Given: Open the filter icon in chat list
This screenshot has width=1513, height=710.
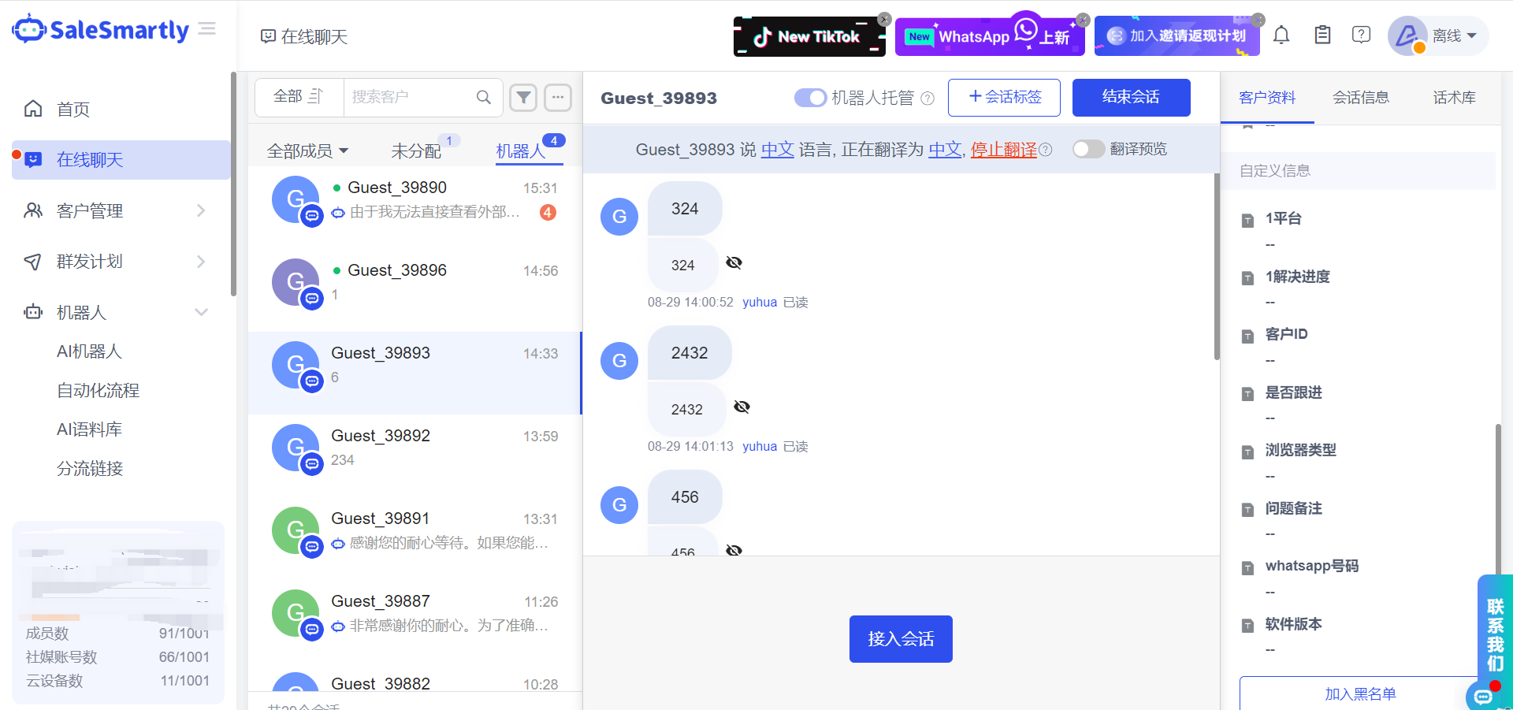Looking at the screenshot, I should (522, 97).
